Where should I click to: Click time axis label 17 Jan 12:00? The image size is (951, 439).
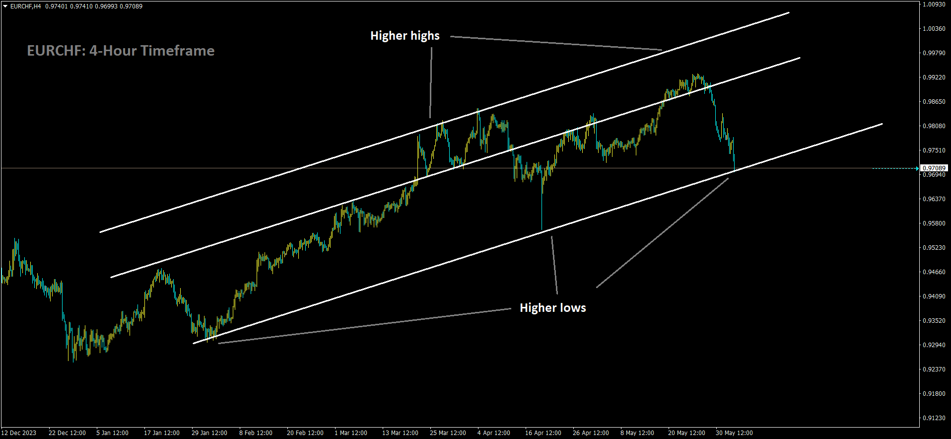162,433
